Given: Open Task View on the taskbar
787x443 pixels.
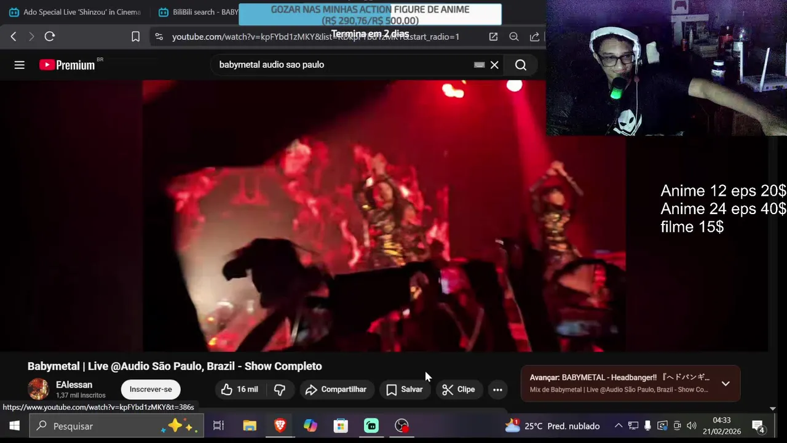Looking at the screenshot, I should point(218,426).
